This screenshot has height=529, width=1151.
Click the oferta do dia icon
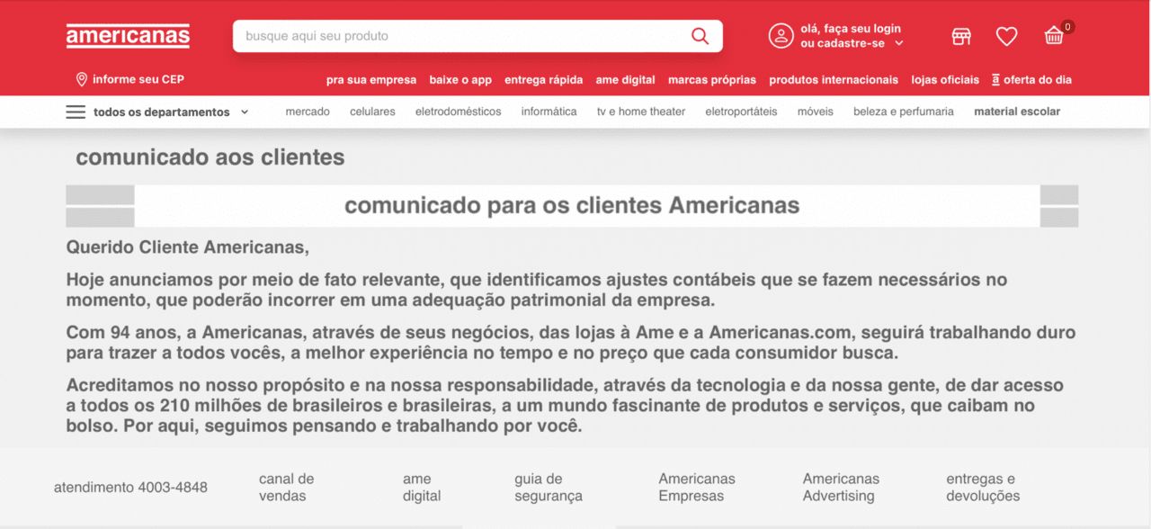[x=995, y=79]
